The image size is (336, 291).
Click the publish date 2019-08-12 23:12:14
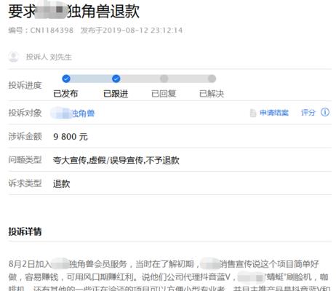143,31
